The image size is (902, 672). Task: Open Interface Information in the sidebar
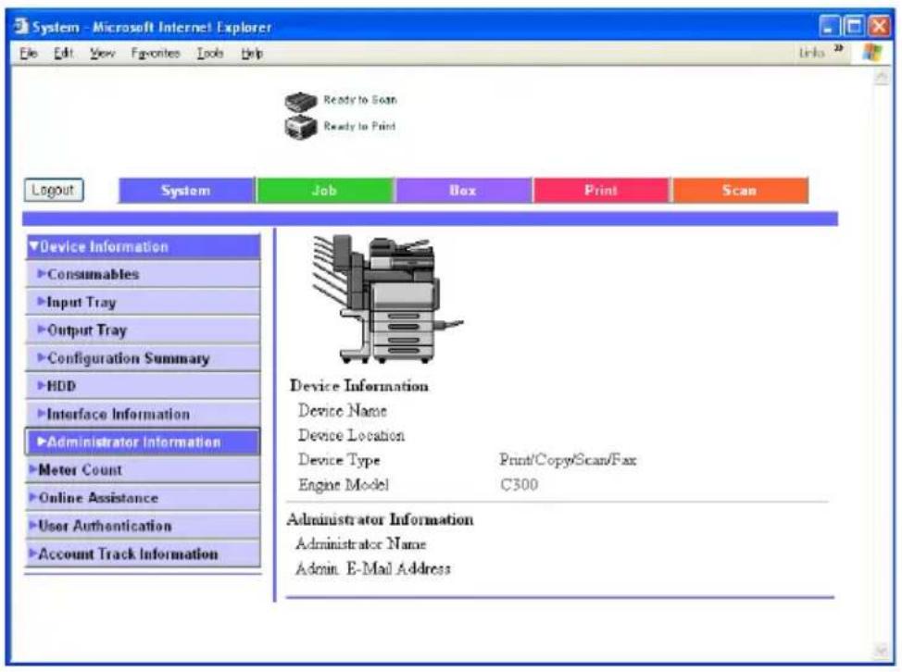143,414
